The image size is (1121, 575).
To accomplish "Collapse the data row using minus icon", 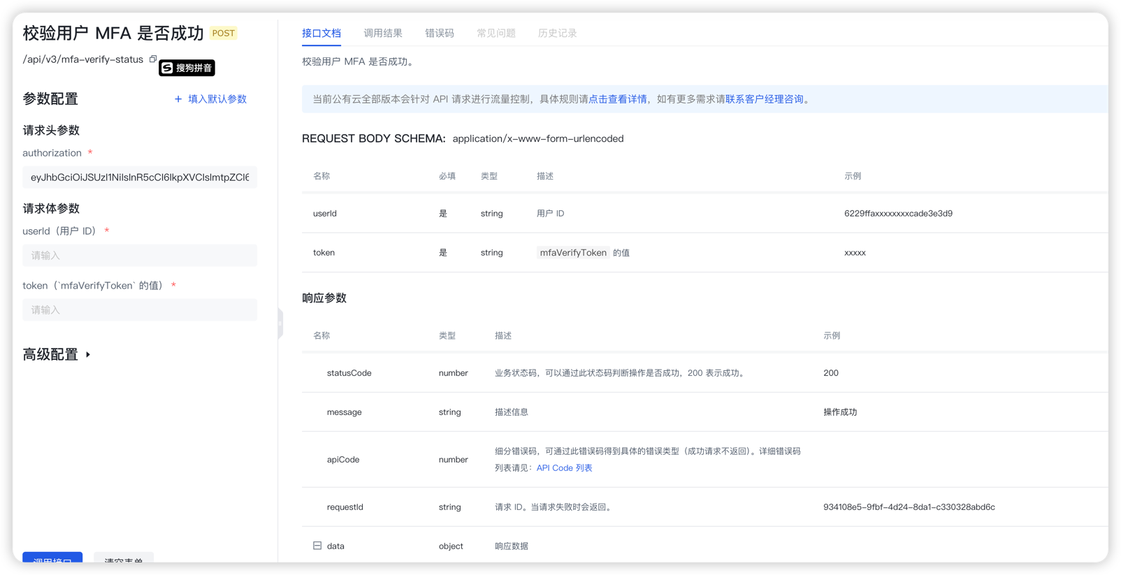I will click(x=317, y=546).
